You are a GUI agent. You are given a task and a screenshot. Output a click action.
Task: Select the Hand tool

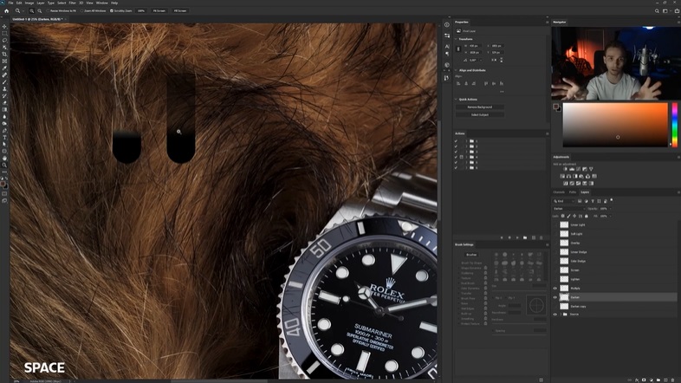5,158
